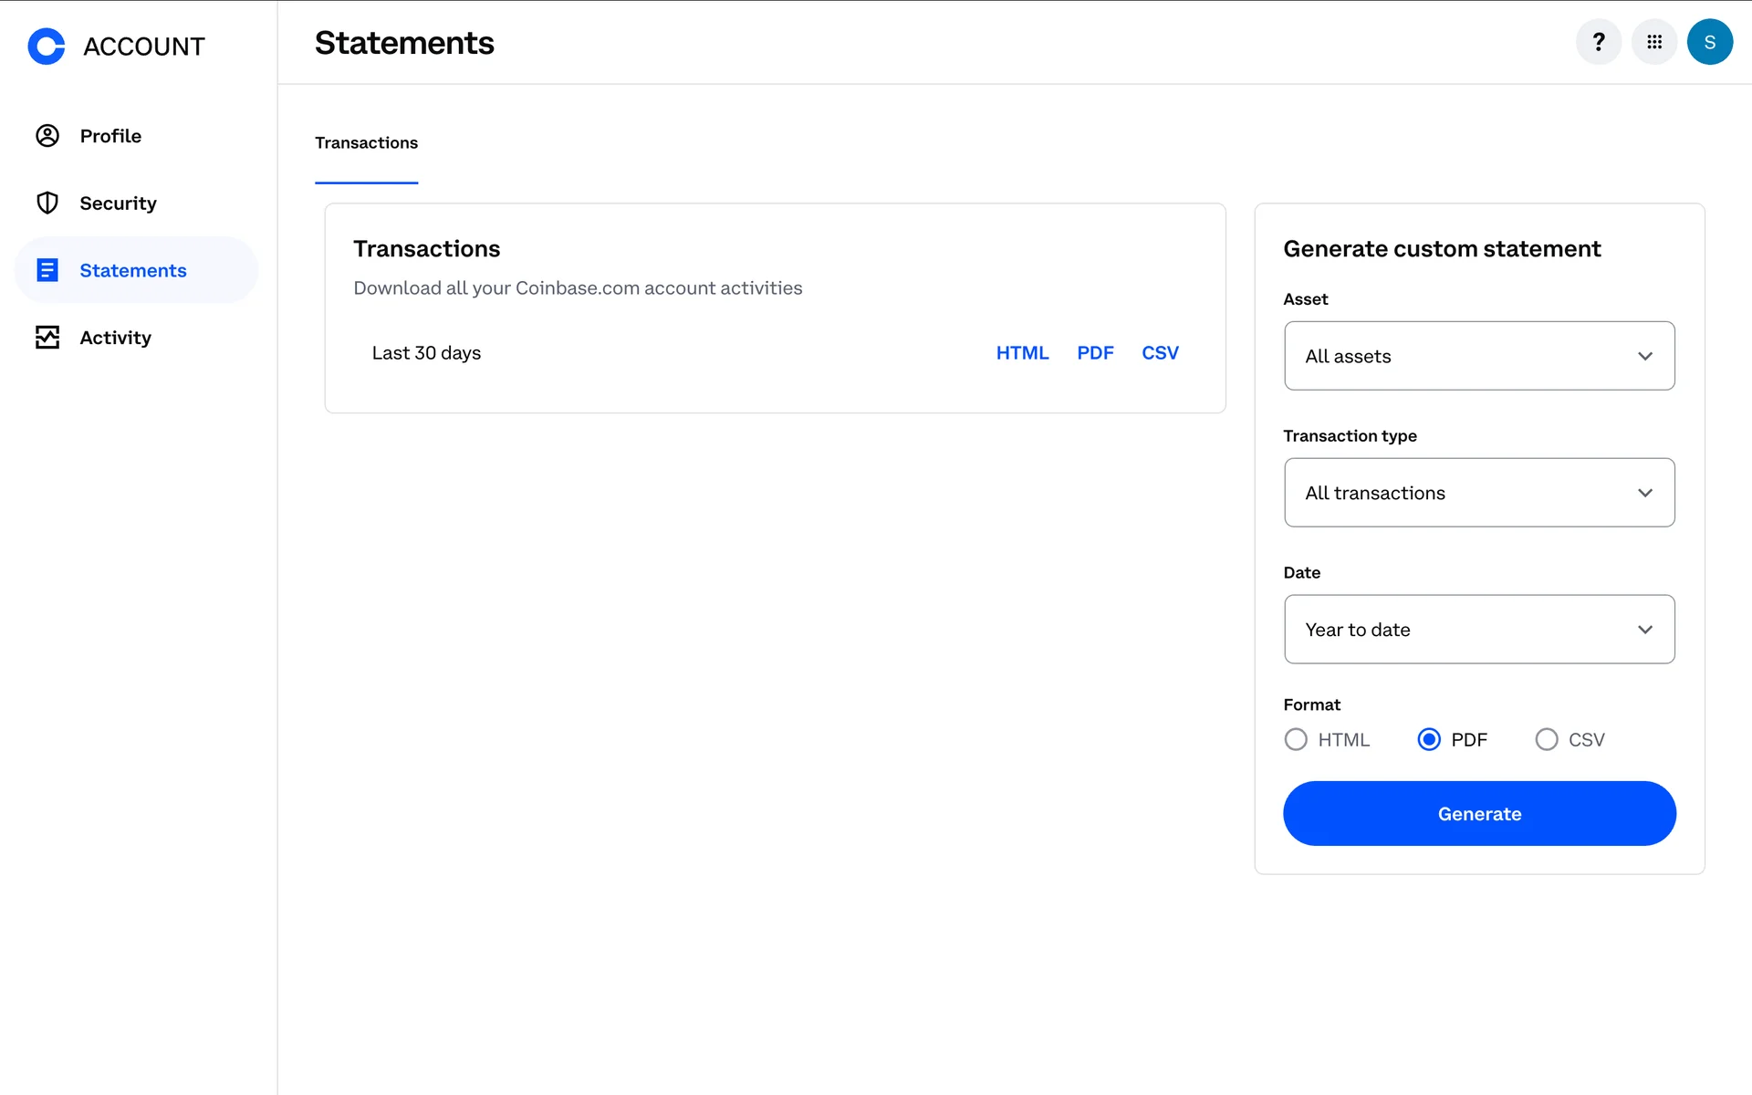The height and width of the screenshot is (1095, 1752).
Task: Open the Year to date dropdown
Action: [1479, 630]
